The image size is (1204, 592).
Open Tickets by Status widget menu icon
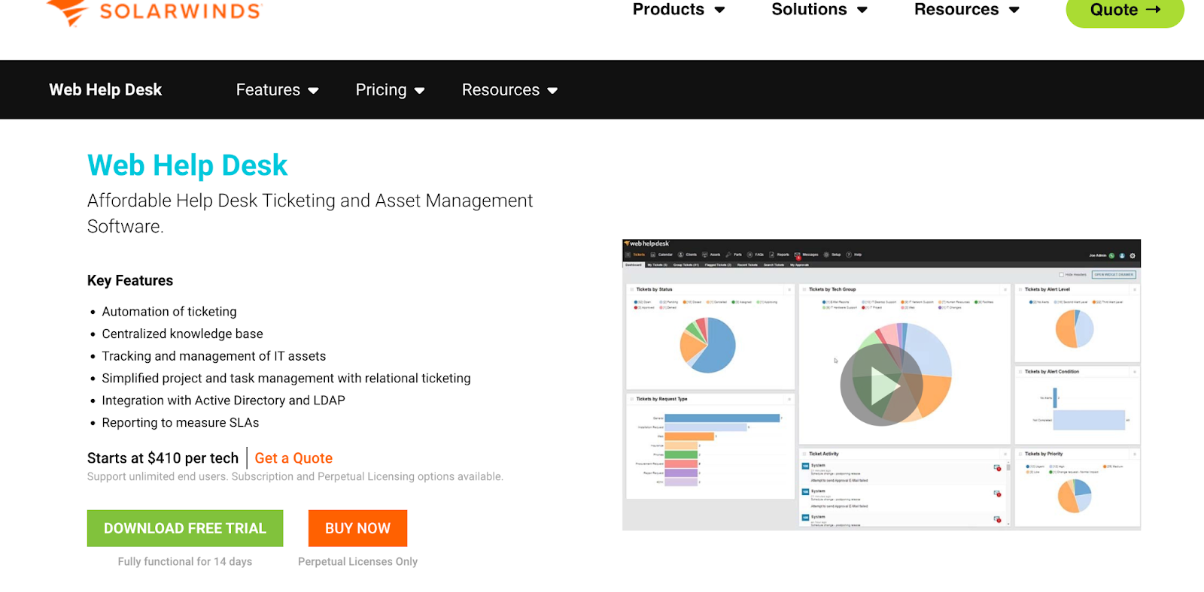coord(789,289)
